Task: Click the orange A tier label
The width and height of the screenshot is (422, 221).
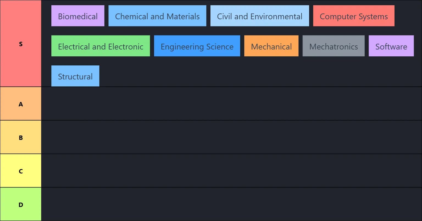Action: pyautogui.click(x=21, y=104)
